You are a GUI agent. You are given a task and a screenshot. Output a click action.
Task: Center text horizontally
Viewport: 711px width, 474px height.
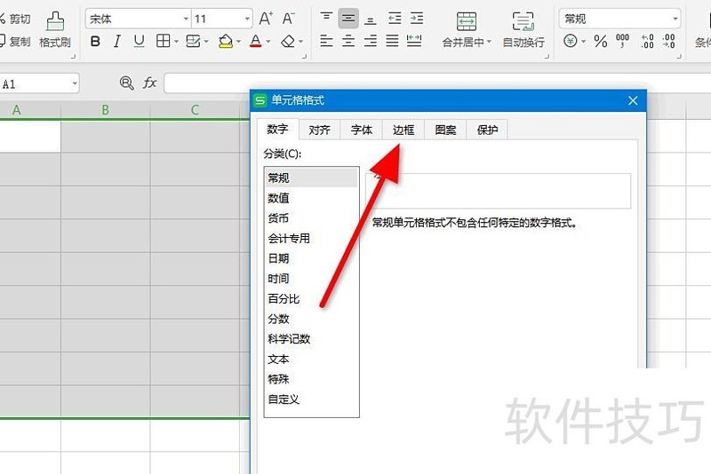[x=348, y=41]
